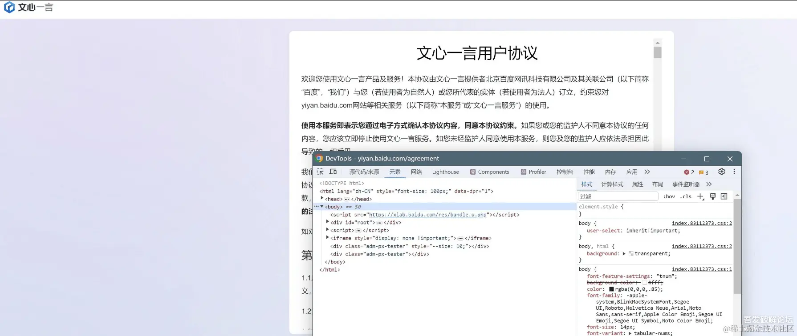Switch to the 布局 sidebar tab
The height and width of the screenshot is (336, 797).
click(658, 184)
